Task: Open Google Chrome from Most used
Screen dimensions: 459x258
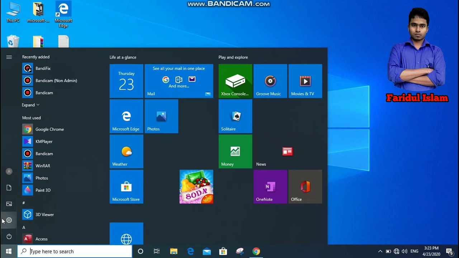Action: coord(49,129)
